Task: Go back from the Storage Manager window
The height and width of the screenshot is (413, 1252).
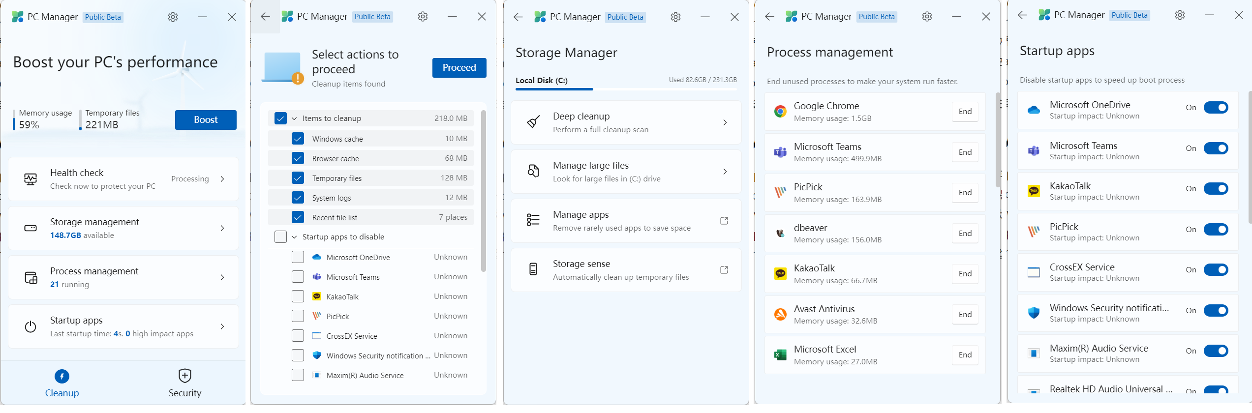Action: point(518,17)
